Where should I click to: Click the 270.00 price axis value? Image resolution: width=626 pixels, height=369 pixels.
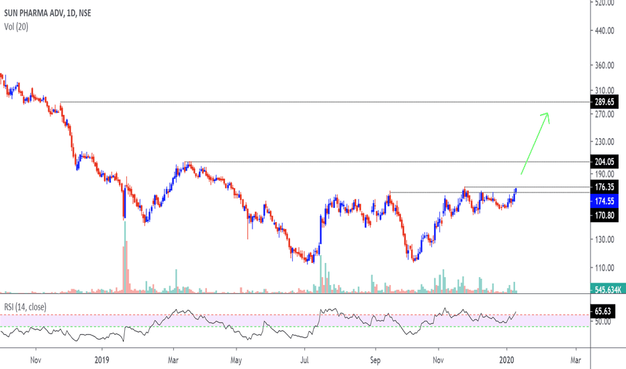(x=605, y=115)
